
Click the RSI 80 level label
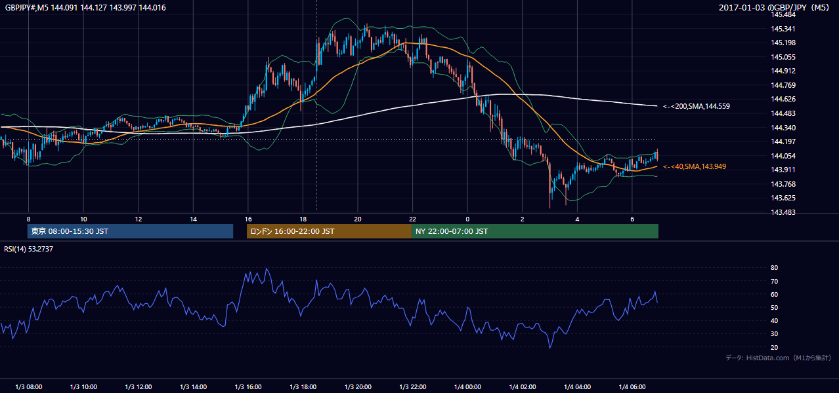(x=774, y=268)
